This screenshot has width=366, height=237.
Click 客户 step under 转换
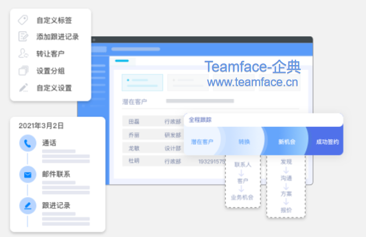click(x=243, y=181)
